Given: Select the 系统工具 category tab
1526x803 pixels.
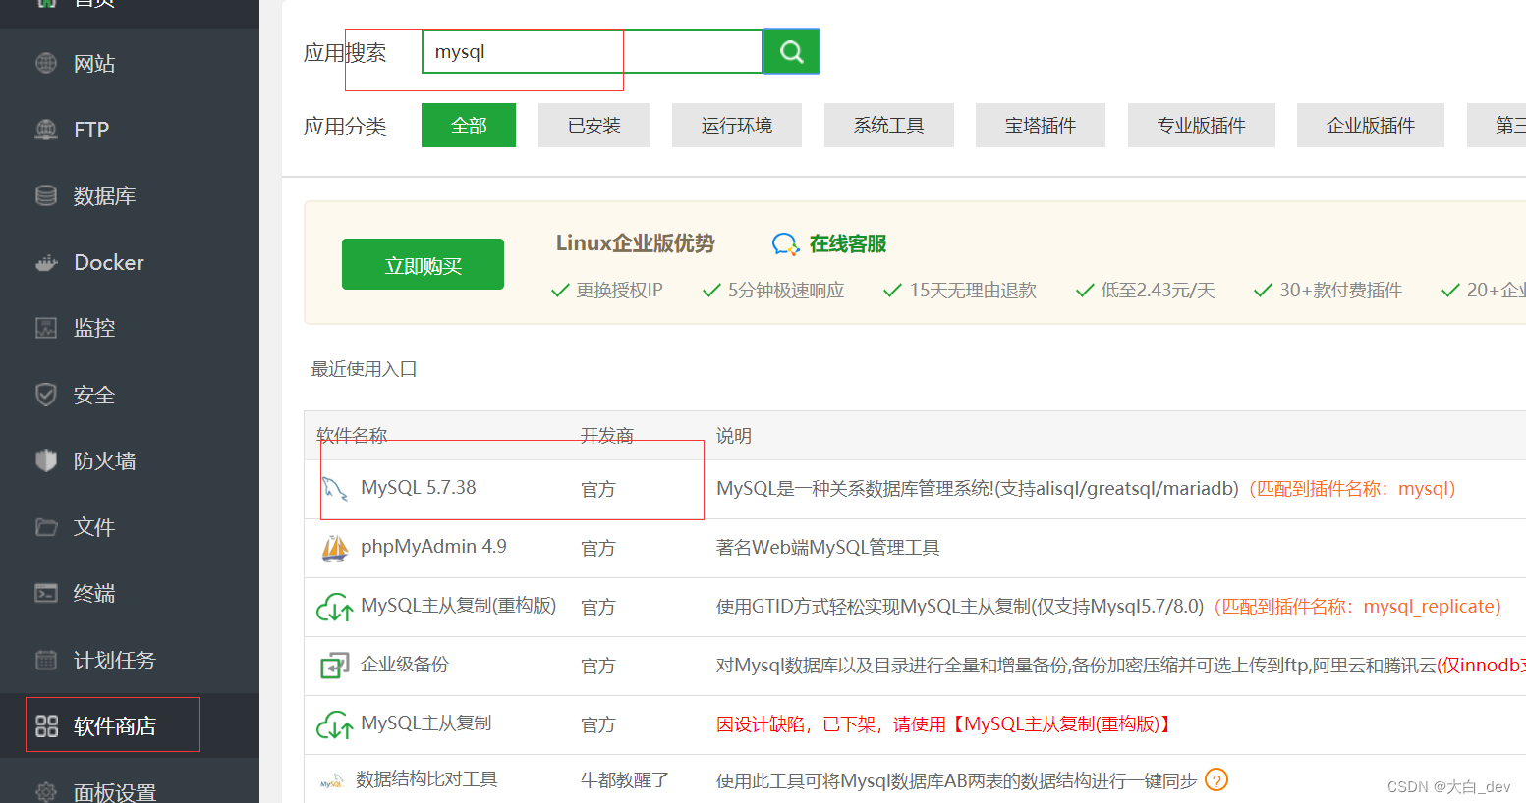Looking at the screenshot, I should click(889, 126).
